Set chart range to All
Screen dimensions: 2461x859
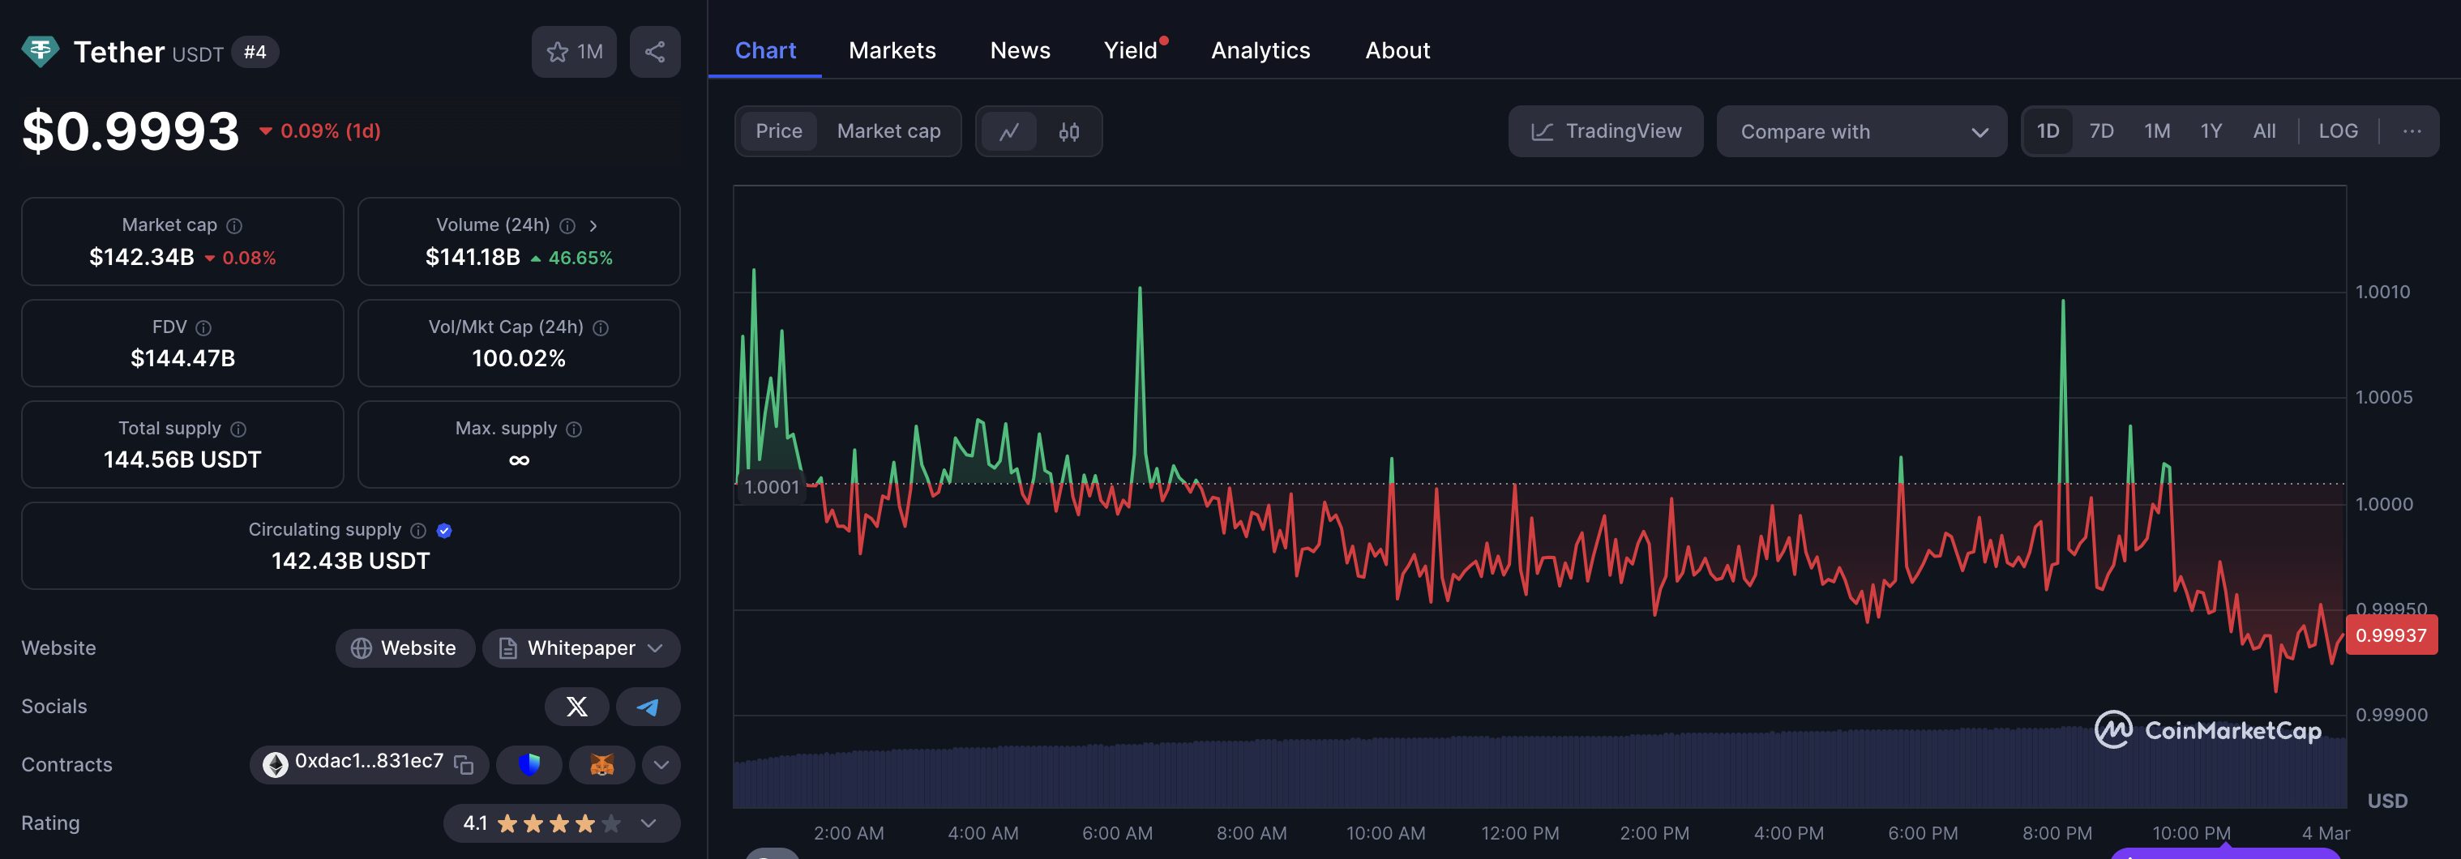coord(2264,131)
